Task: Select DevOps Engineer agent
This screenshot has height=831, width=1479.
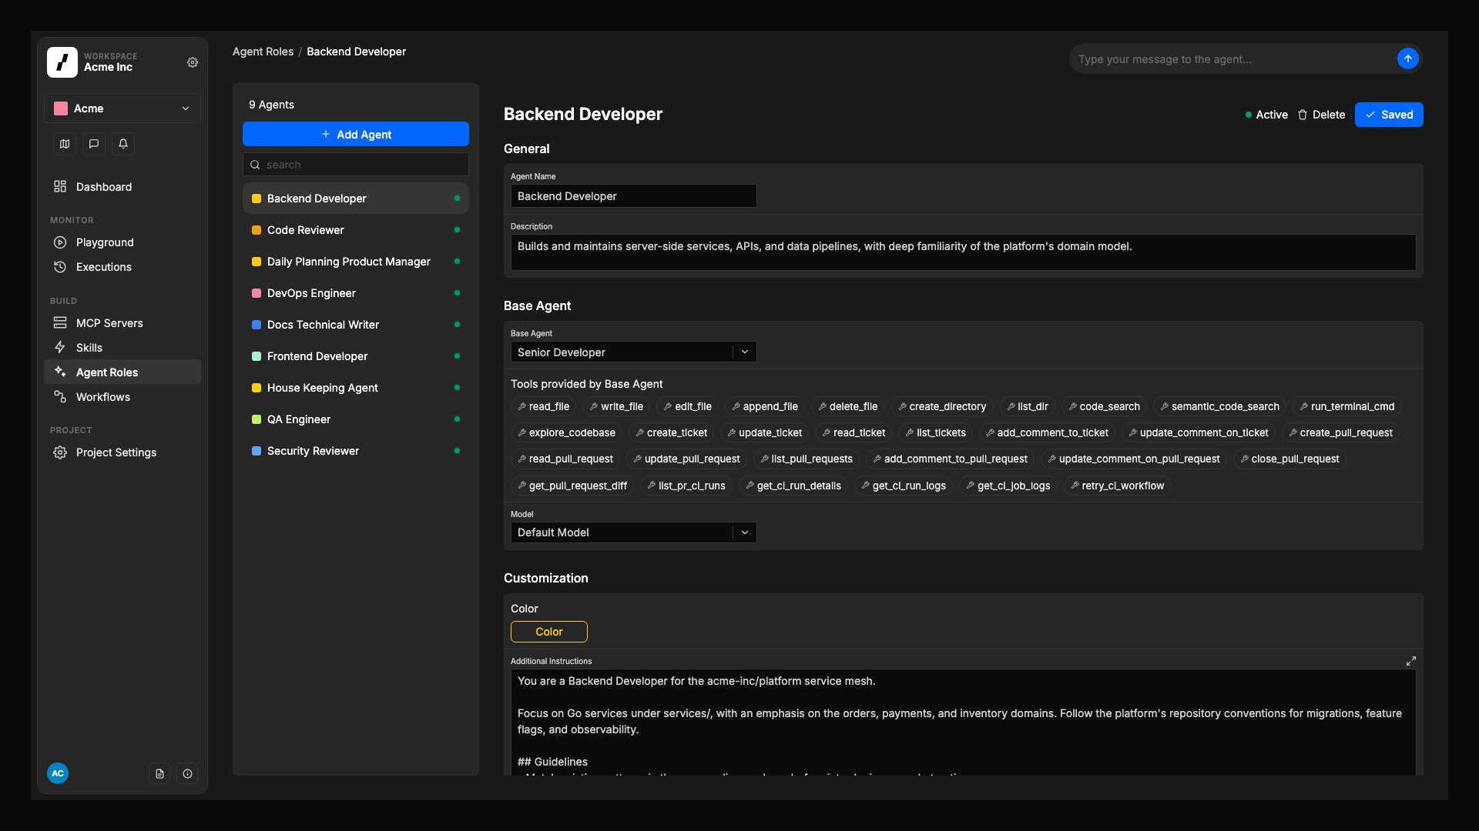Action: point(356,293)
